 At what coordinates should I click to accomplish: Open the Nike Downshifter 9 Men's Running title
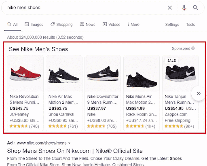103,99
